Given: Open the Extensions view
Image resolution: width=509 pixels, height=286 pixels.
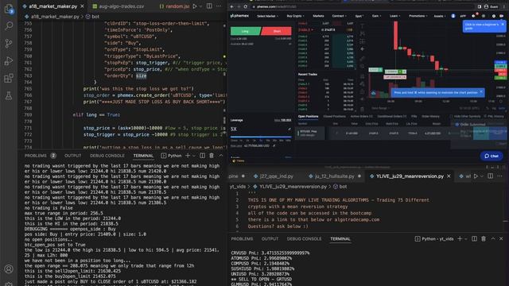Looking at the screenshot, I should pyautogui.click(x=9, y=78).
